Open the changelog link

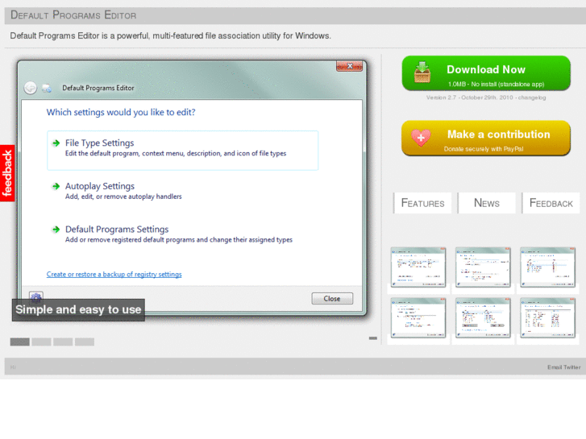(x=531, y=97)
